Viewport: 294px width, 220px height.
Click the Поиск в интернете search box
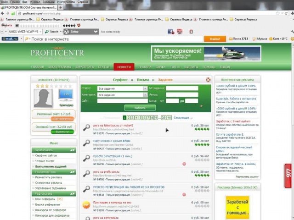113,39
